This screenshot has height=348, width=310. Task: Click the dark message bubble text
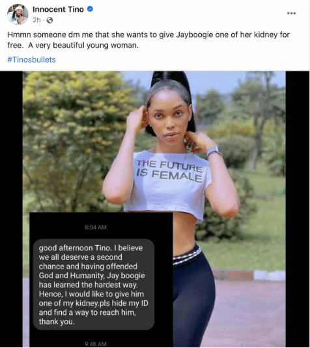point(94,285)
